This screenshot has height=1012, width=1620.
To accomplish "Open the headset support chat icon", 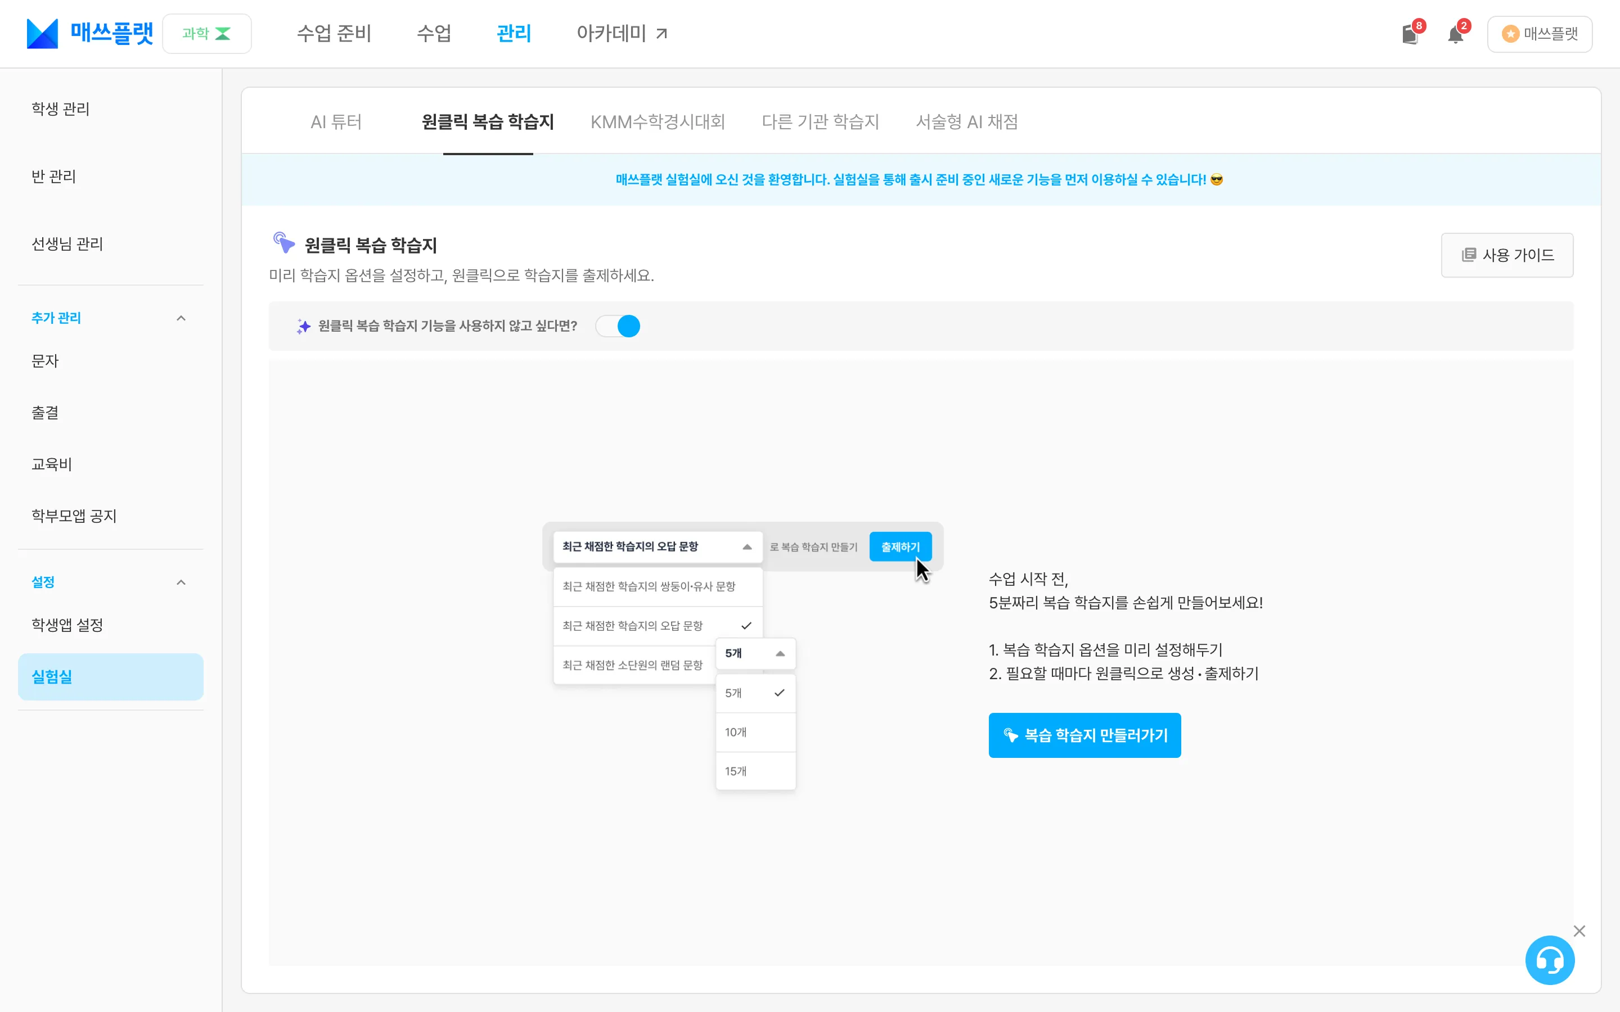I will 1550,960.
